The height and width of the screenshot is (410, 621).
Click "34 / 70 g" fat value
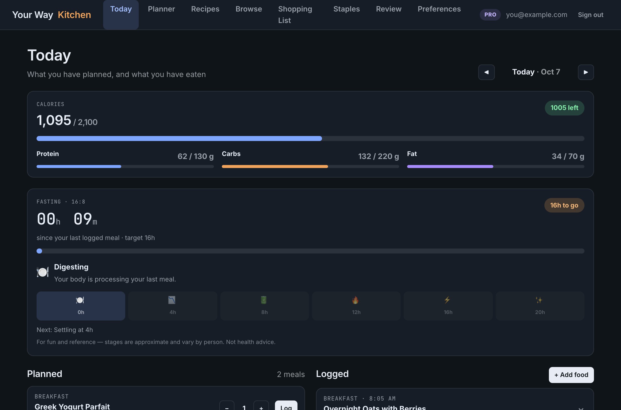[568, 156]
